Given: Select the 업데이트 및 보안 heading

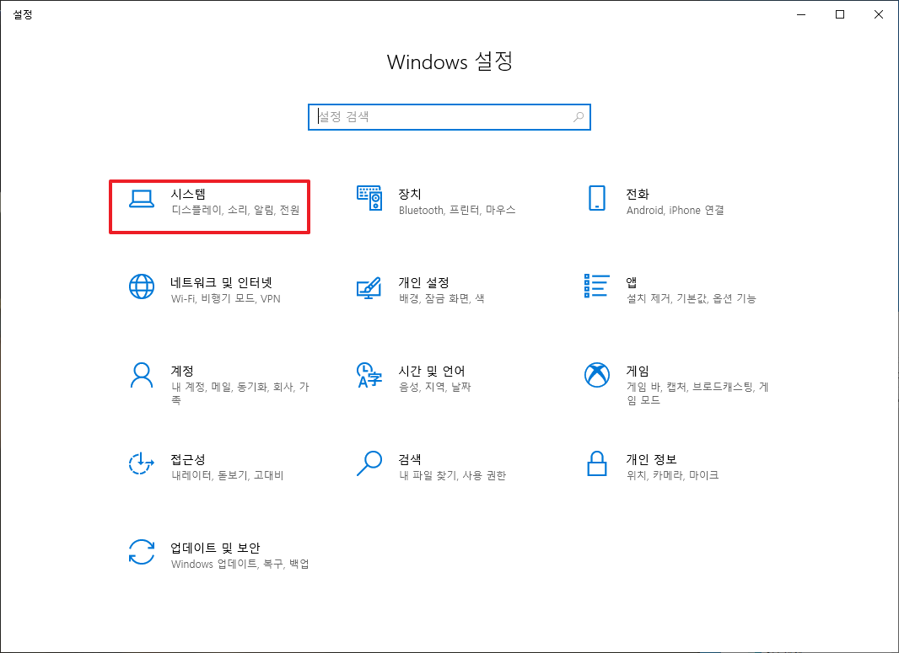Looking at the screenshot, I should click(216, 548).
